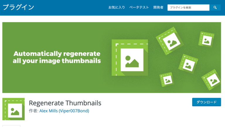
Task: Focus the プラグインを検索 search field
Action: (188, 7)
